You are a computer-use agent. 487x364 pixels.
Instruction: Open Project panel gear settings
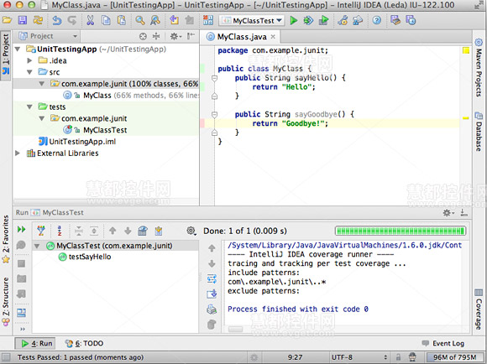pos(175,36)
